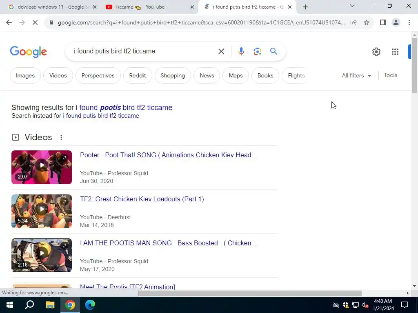Open Meet The Pootis animation link

tap(127, 287)
